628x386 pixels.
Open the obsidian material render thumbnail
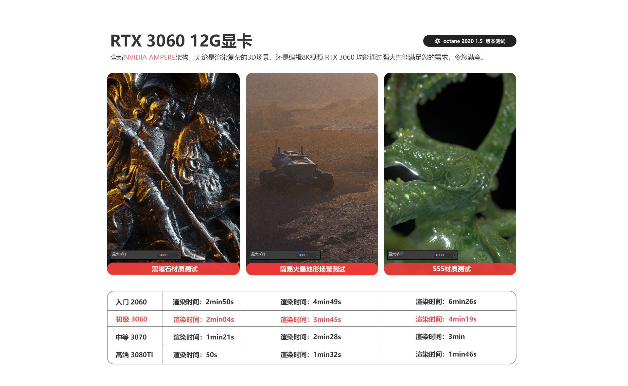point(173,167)
